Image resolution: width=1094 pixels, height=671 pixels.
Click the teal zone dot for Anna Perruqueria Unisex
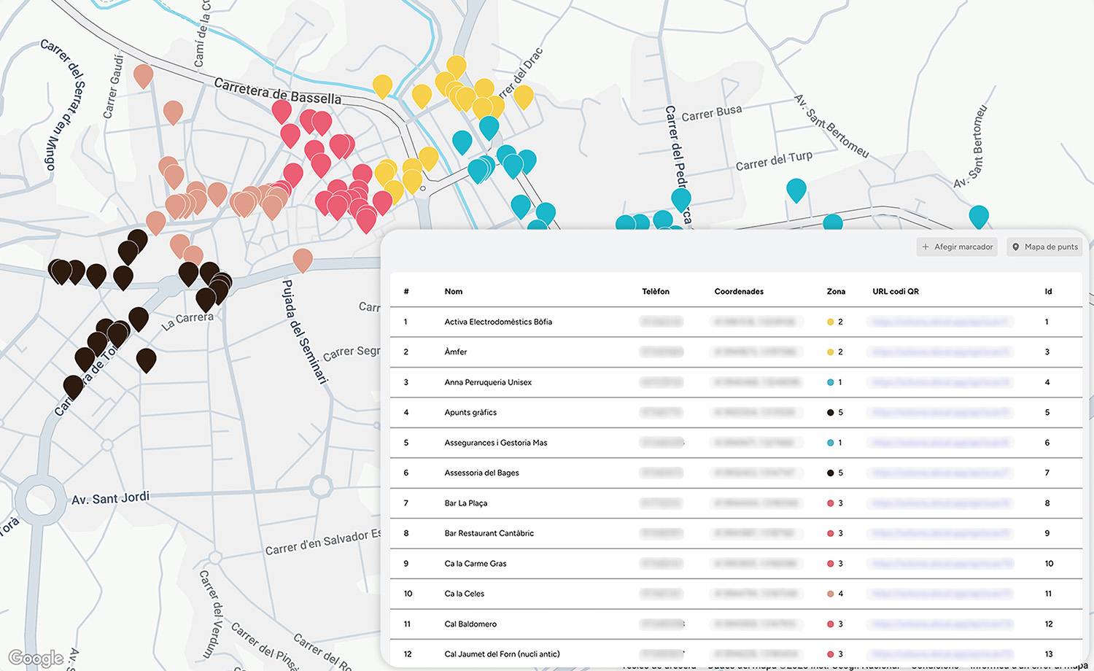click(831, 382)
